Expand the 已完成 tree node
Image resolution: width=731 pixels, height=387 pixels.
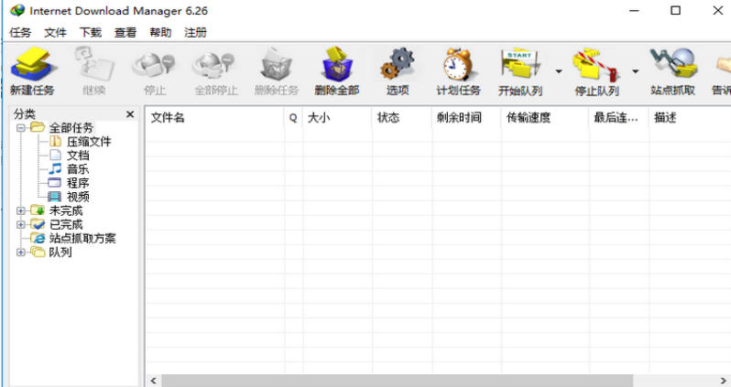pos(20,224)
